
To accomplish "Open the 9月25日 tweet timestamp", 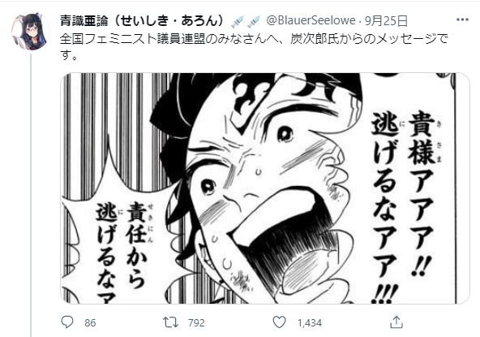I will [386, 21].
